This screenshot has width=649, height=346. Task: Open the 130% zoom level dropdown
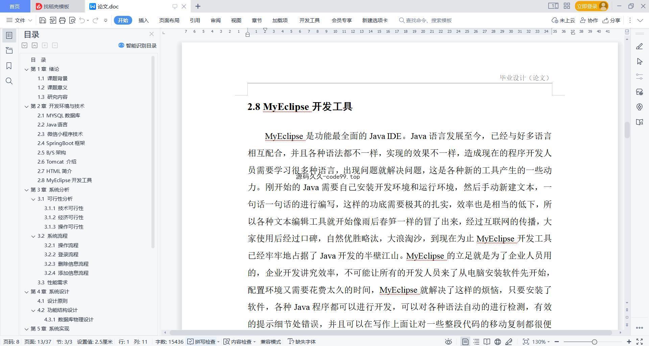pos(541,342)
